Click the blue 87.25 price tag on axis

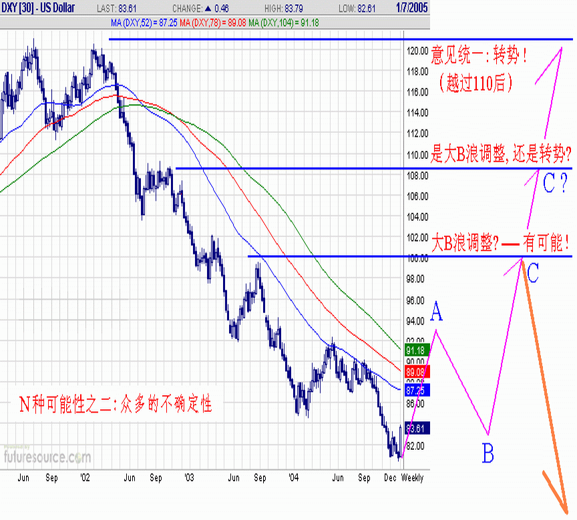(417, 391)
